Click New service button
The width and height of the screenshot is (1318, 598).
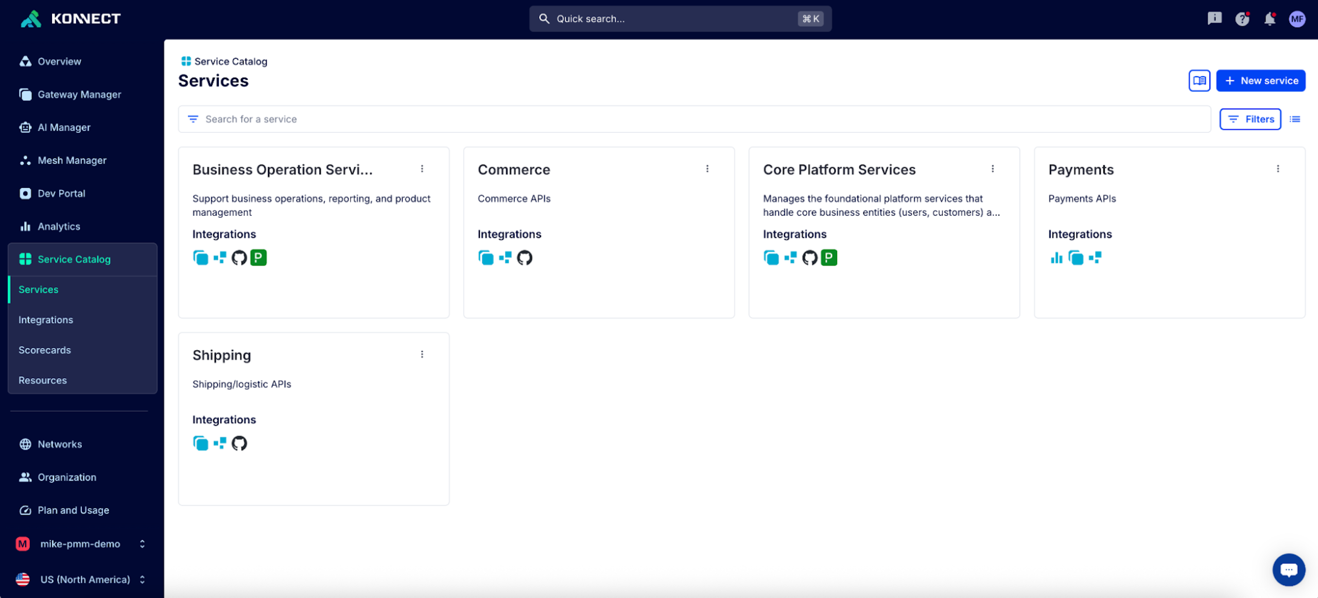pos(1260,81)
